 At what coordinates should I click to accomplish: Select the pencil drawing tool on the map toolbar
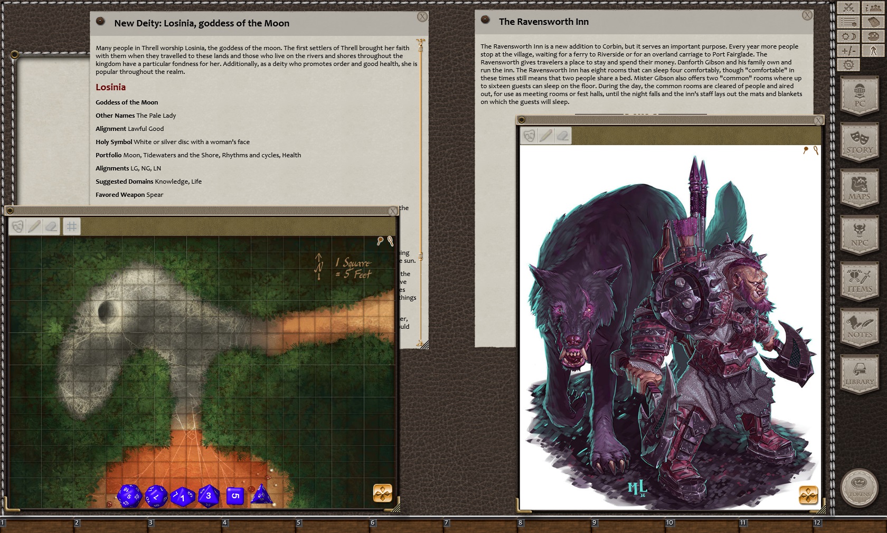34,227
